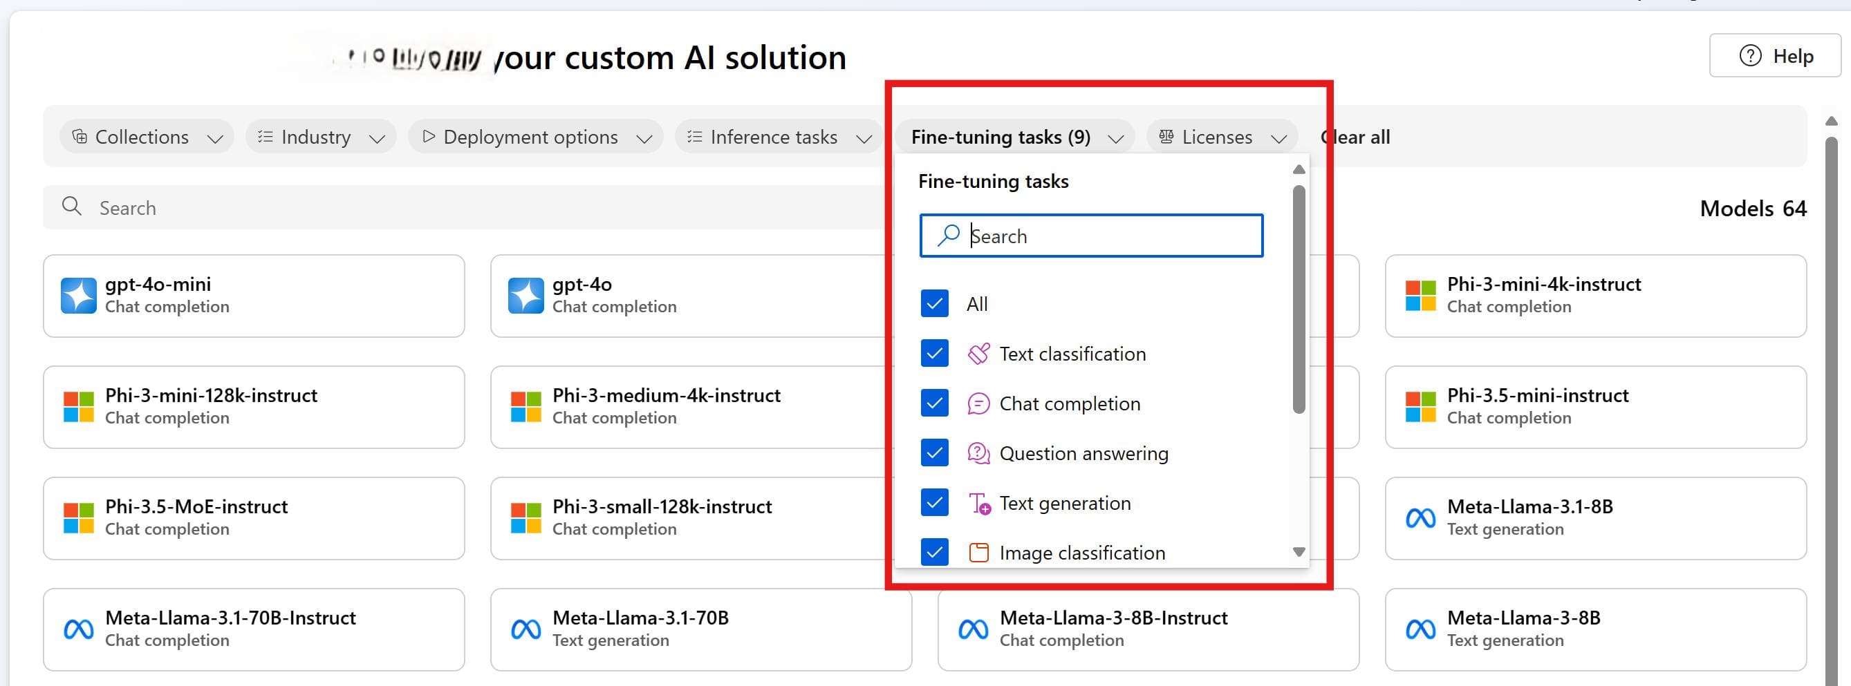
Task: Expand the Inference tasks chevron
Action: pyautogui.click(x=864, y=138)
